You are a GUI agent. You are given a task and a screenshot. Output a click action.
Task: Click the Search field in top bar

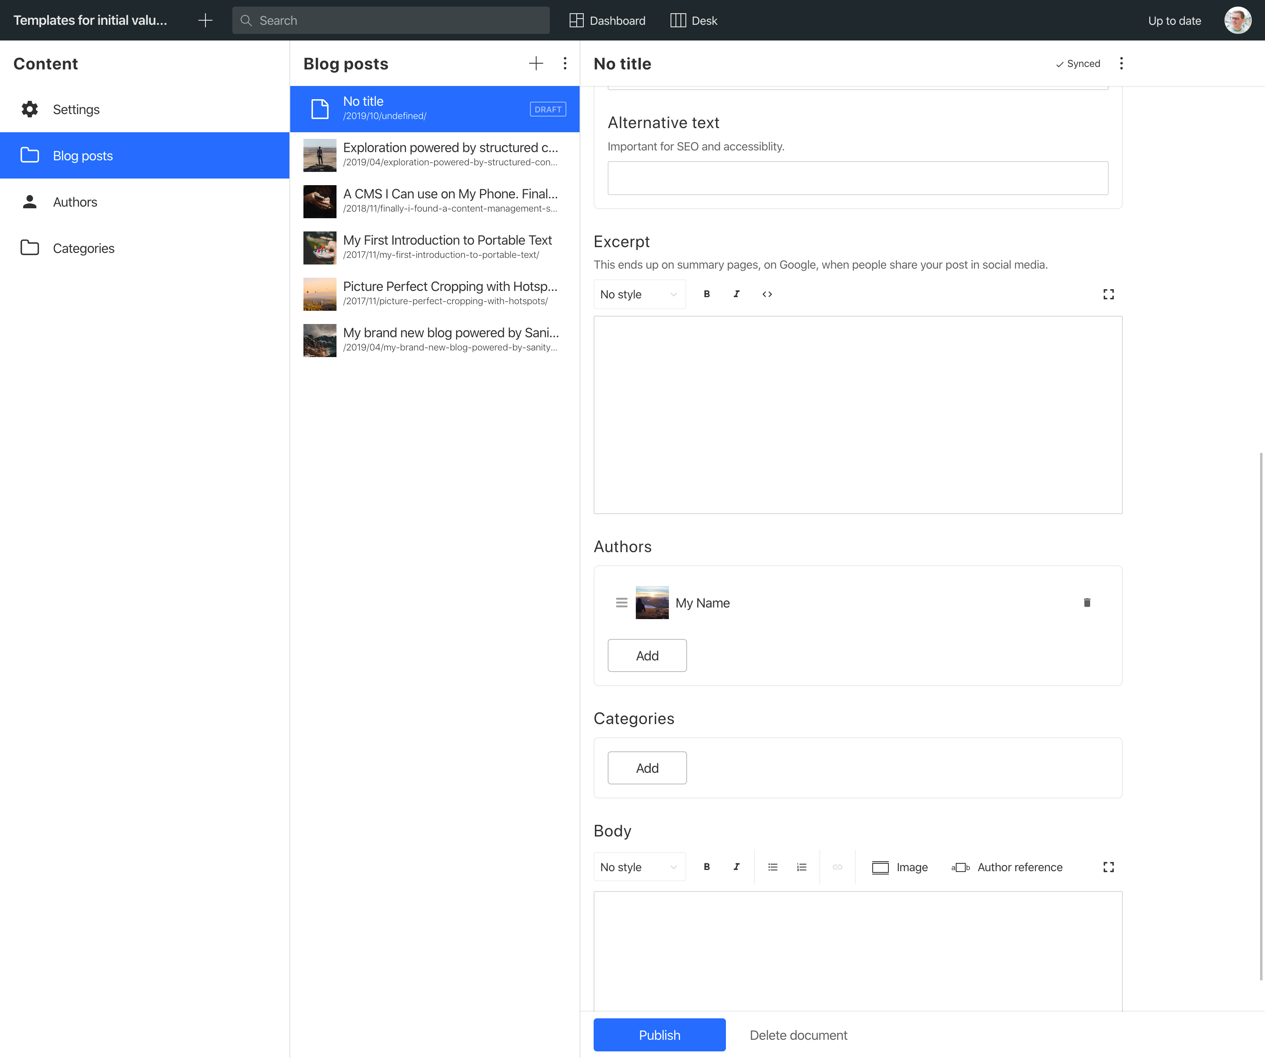(390, 21)
